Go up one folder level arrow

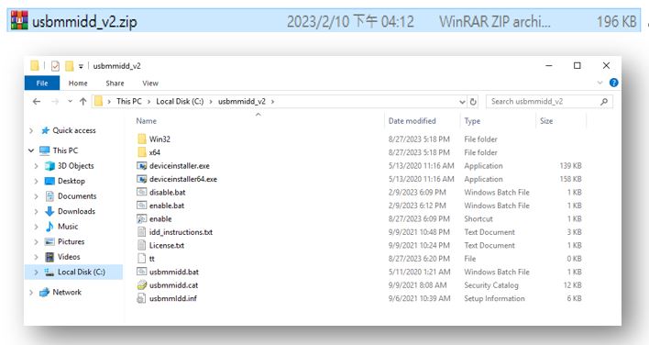[82, 102]
